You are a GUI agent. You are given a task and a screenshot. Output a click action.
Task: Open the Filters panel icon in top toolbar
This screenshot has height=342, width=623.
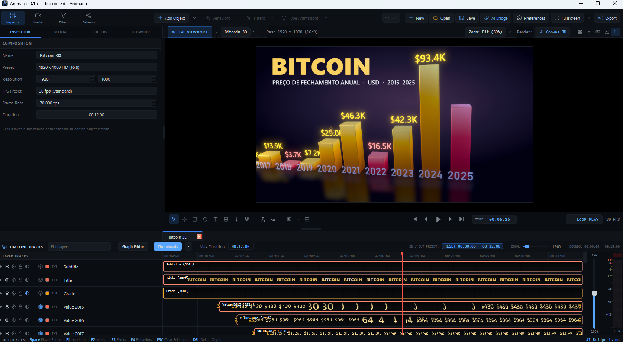(63, 18)
